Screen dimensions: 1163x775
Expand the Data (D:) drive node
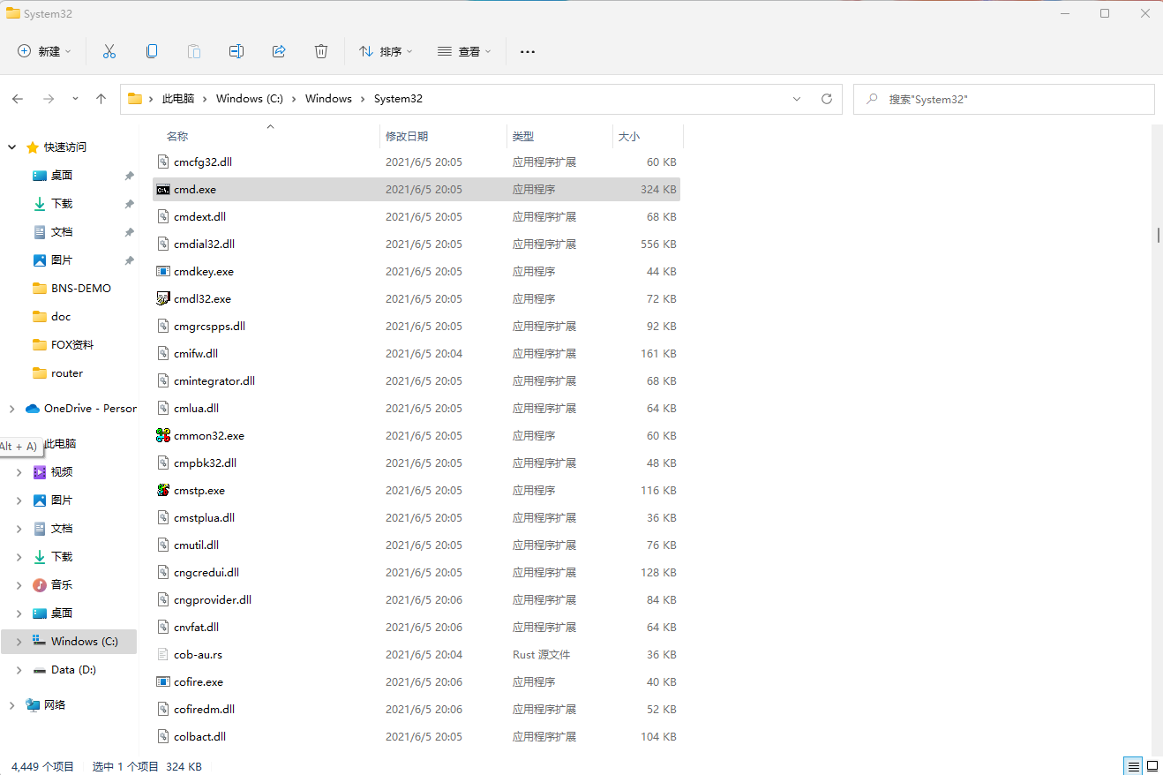[19, 670]
